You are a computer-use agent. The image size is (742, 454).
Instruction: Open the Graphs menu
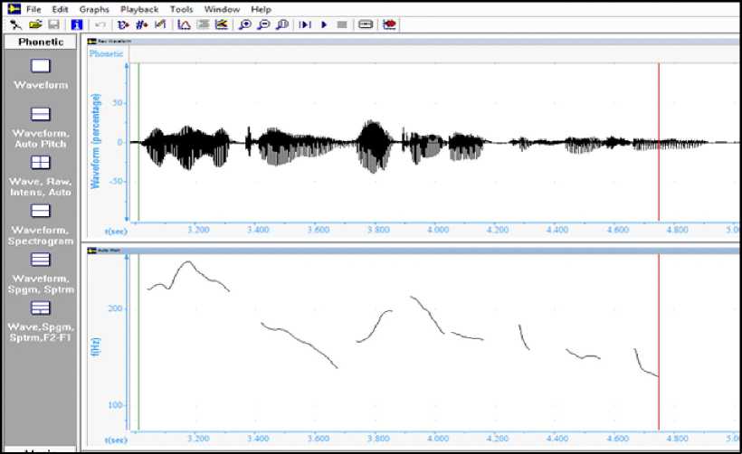tap(94, 9)
